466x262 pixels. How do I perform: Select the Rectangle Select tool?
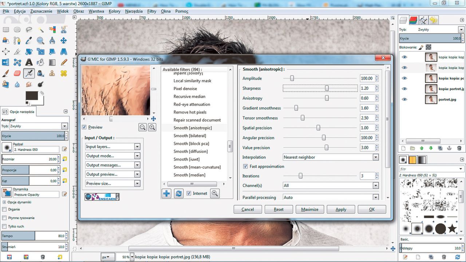pos(6,29)
